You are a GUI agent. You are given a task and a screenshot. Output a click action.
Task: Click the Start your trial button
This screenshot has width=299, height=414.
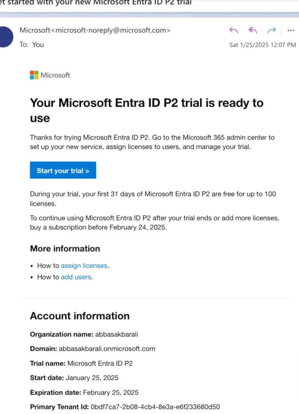[x=63, y=170]
